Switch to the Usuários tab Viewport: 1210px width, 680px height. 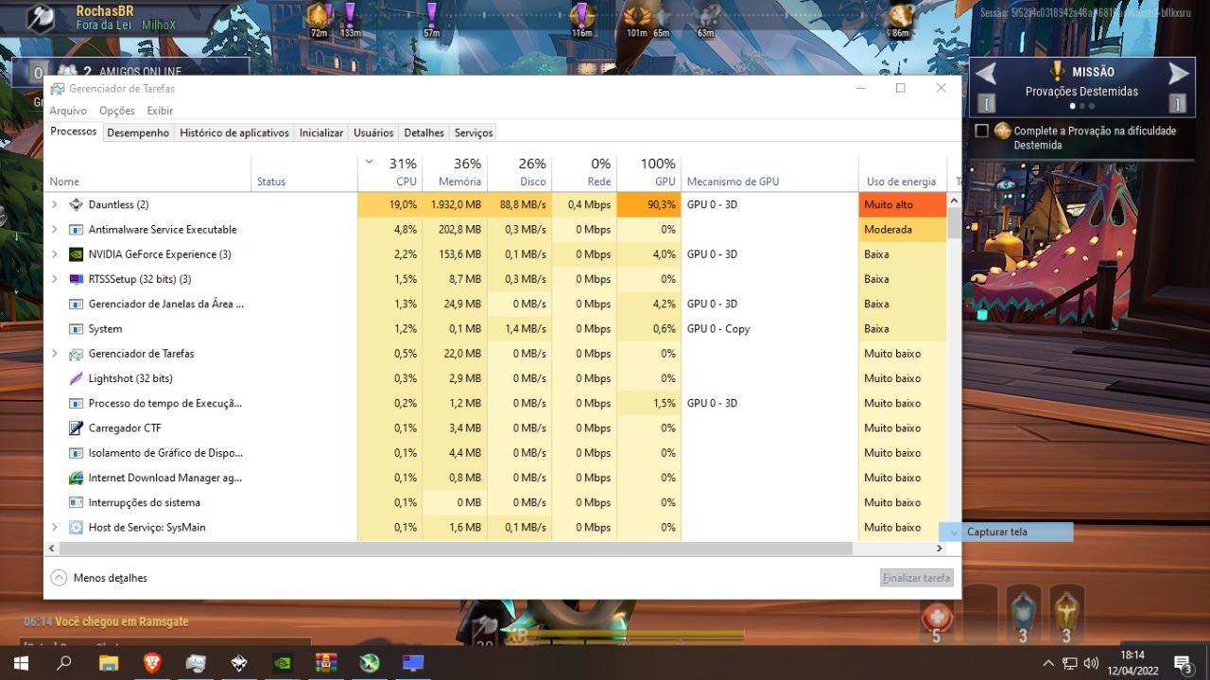(373, 132)
